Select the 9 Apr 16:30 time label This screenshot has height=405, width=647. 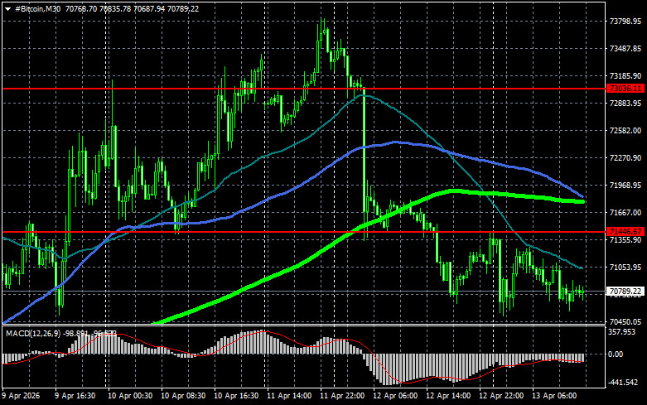(x=75, y=396)
